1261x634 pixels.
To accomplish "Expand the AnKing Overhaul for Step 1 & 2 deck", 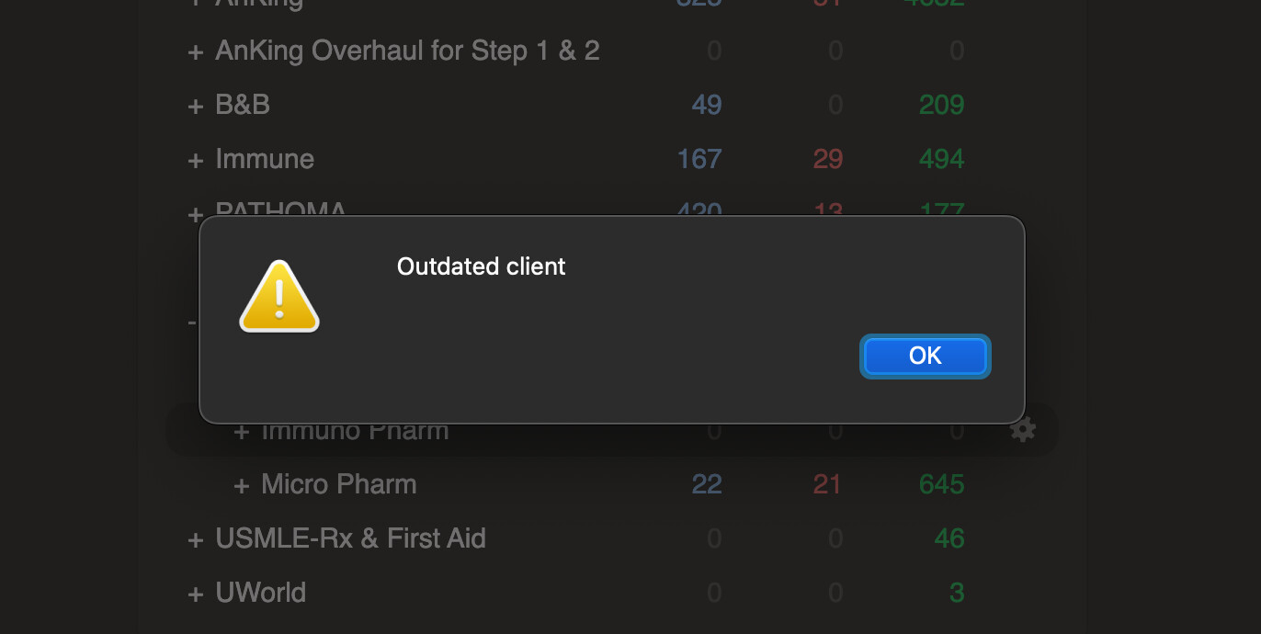I will click(x=195, y=52).
